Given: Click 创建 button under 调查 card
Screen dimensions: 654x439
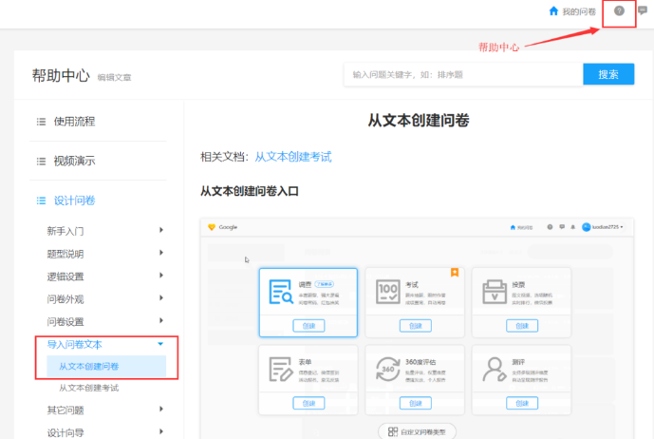Looking at the screenshot, I should coord(308,326).
